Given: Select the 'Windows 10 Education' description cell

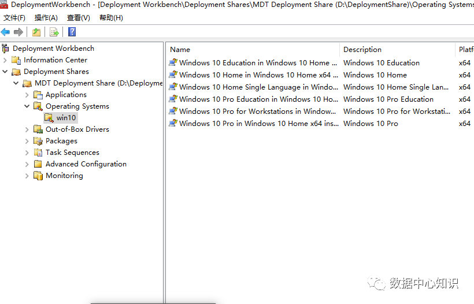Looking at the screenshot, I should click(382, 63).
